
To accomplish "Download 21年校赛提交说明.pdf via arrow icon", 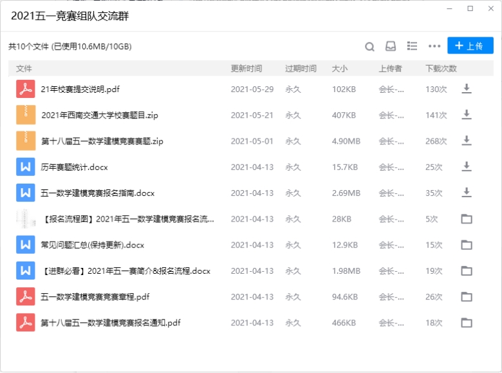I will click(x=467, y=89).
